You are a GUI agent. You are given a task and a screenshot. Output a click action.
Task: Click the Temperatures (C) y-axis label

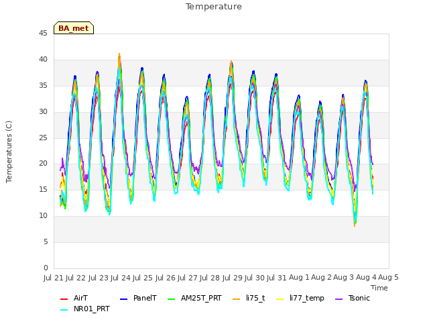coord(9,152)
